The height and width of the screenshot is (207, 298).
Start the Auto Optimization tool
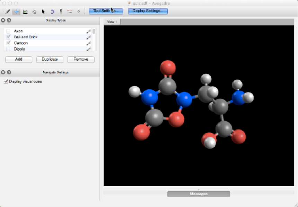tap(61, 11)
